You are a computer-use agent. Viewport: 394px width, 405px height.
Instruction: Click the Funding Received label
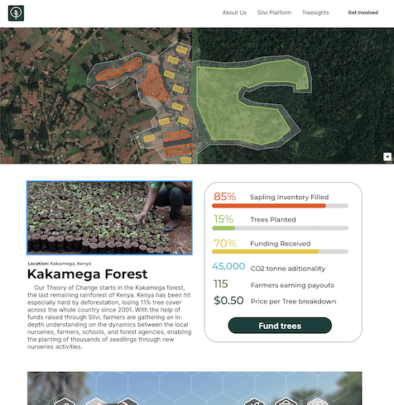pyautogui.click(x=281, y=244)
